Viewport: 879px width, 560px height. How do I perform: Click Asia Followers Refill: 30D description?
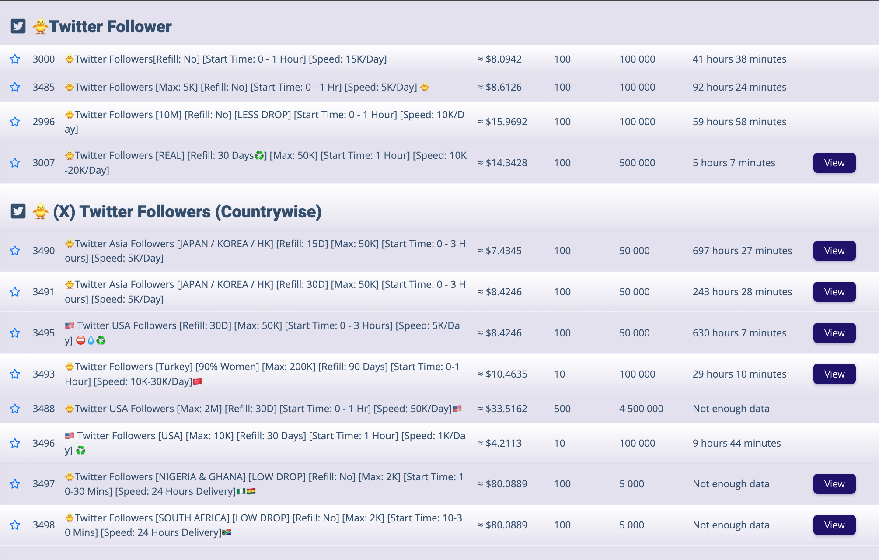pyautogui.click(x=265, y=292)
